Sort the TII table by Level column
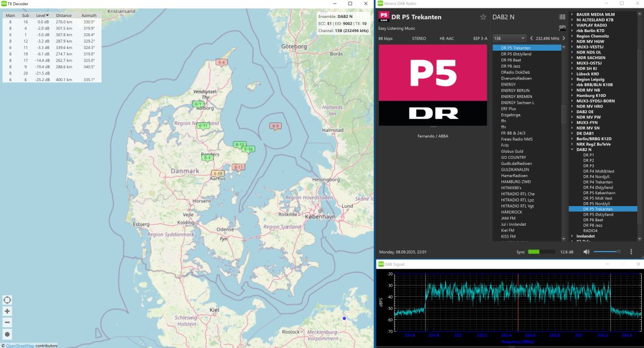The height and width of the screenshot is (348, 644). point(42,15)
